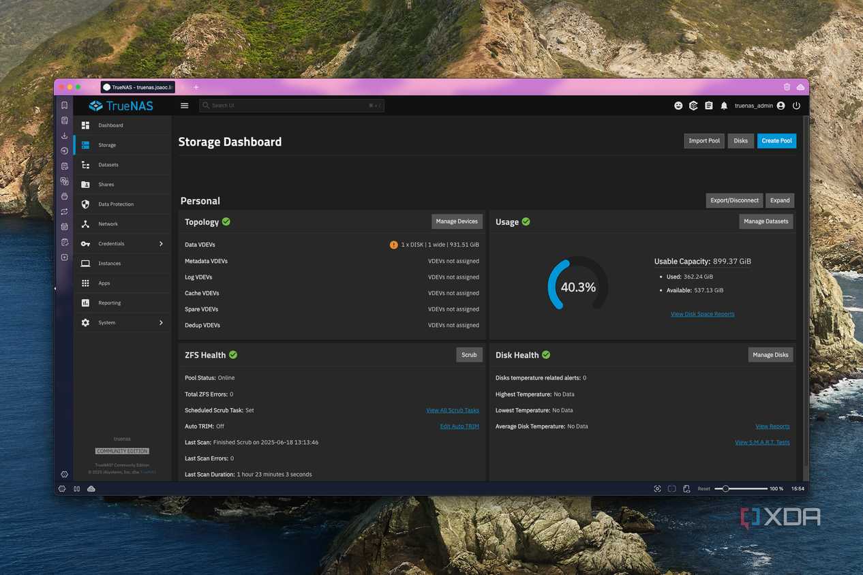The image size is (863, 575).
Task: Click the browser zoom slider
Action: [741, 488]
